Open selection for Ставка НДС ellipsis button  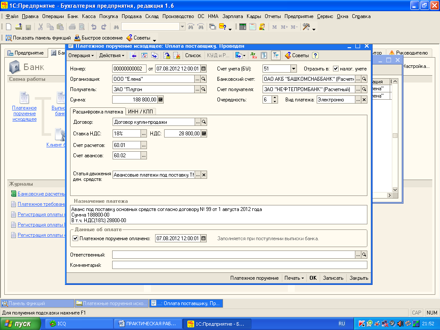pyautogui.click(x=144, y=134)
